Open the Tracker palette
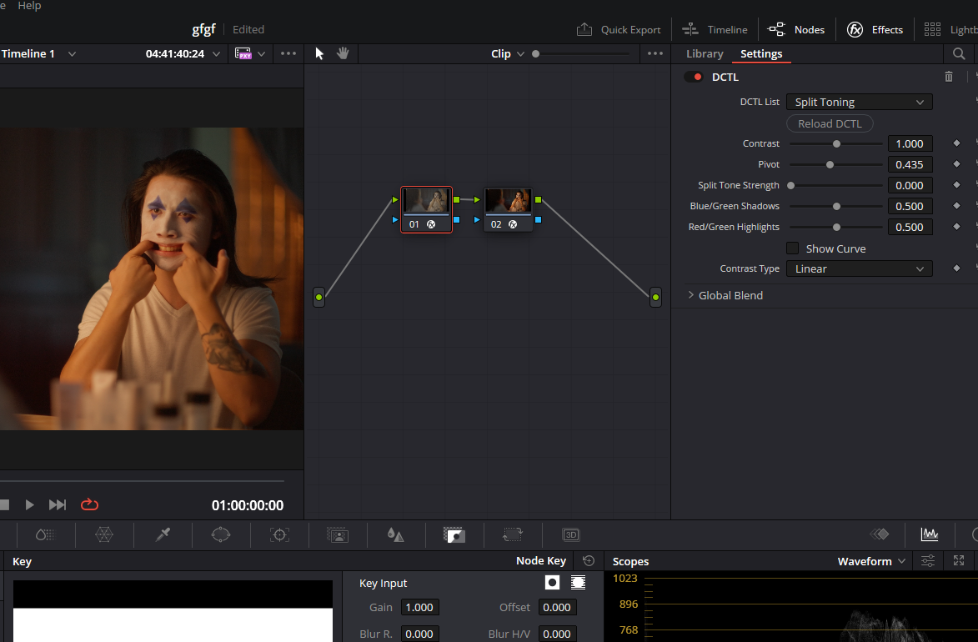The height and width of the screenshot is (642, 978). pos(279,534)
